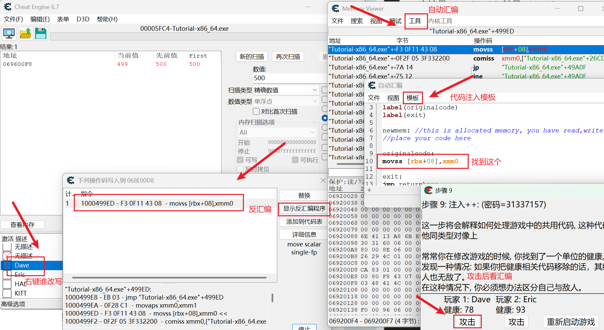Screen dimensions: 604x330
Task: Click the 自动汇编 window logo icon
Action: [x=372, y=86]
